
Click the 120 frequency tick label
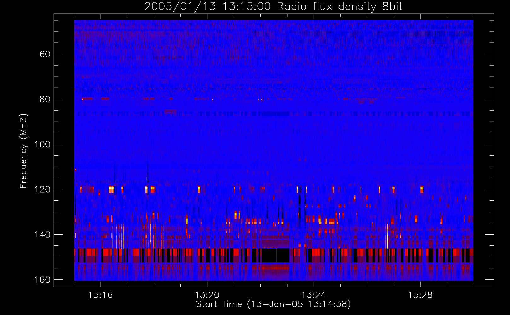43,189
